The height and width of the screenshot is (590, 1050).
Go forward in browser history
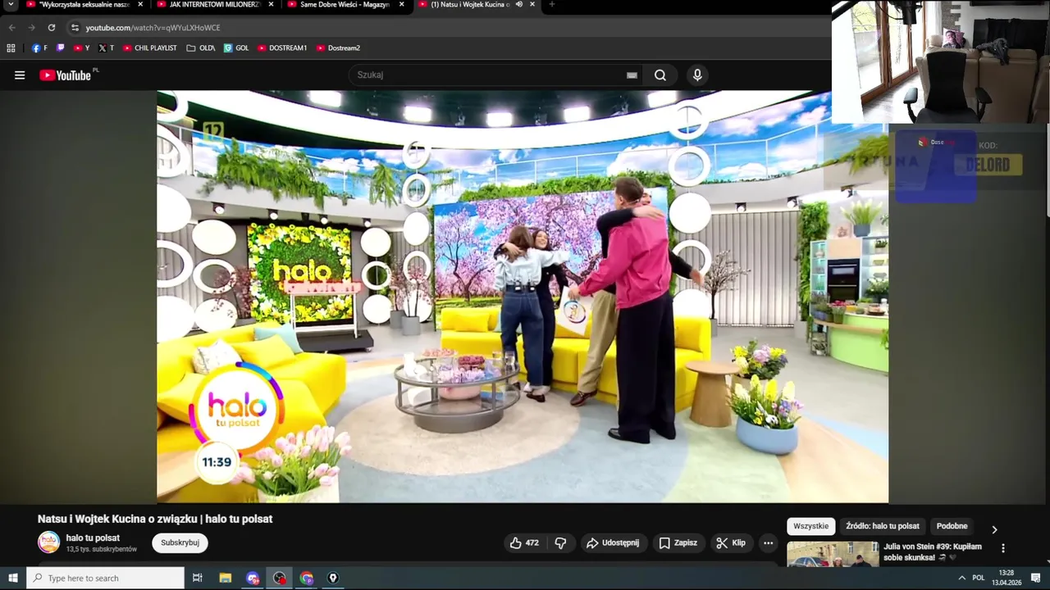tap(31, 27)
